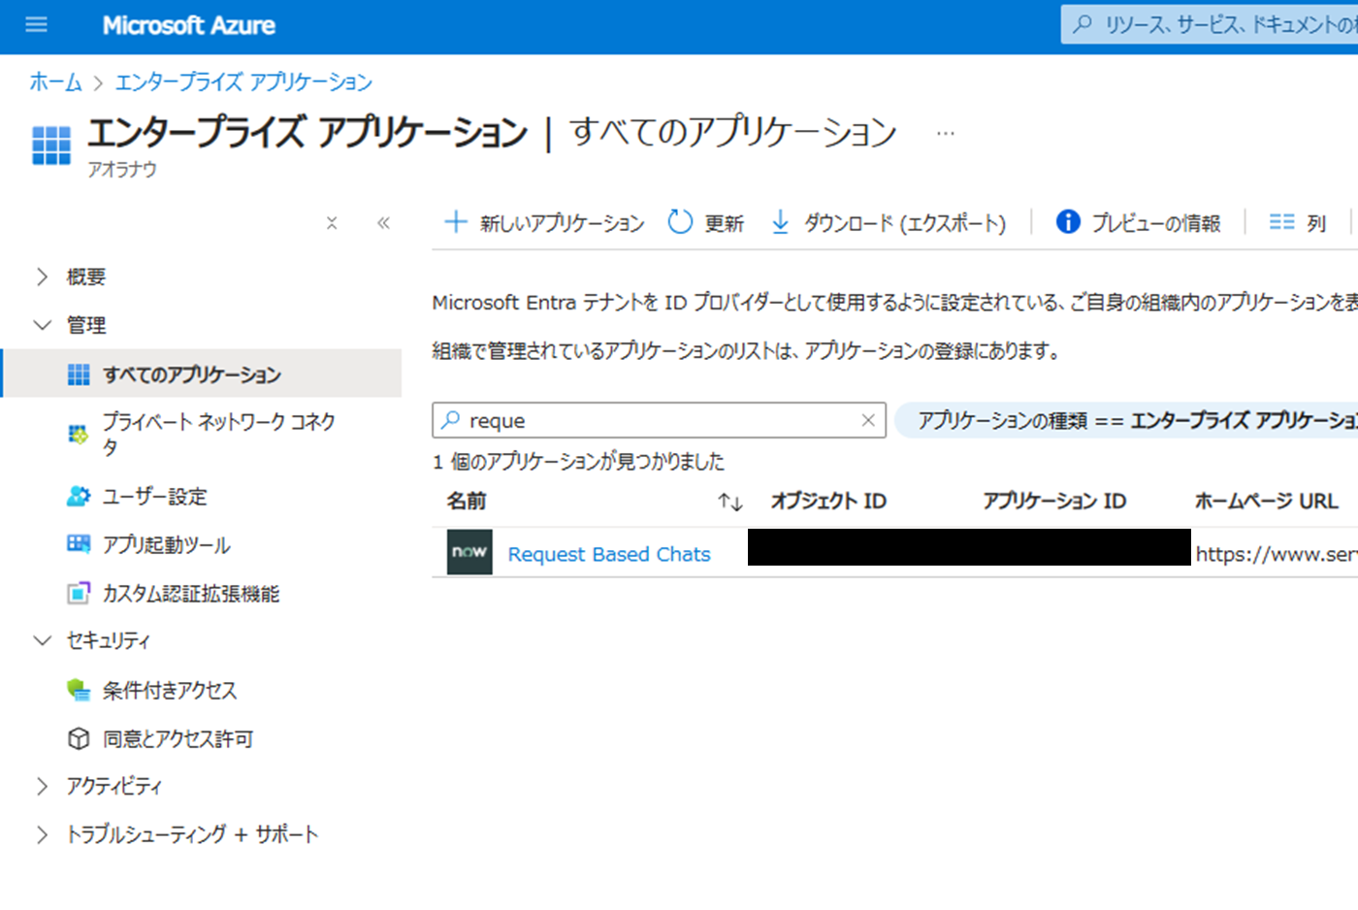Click the circular refresh arrow icon

[680, 222]
